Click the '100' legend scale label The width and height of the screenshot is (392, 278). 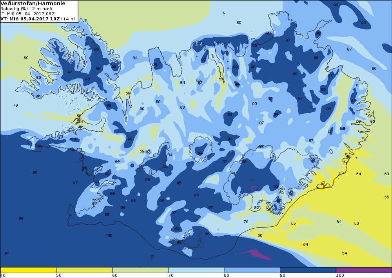340,276
